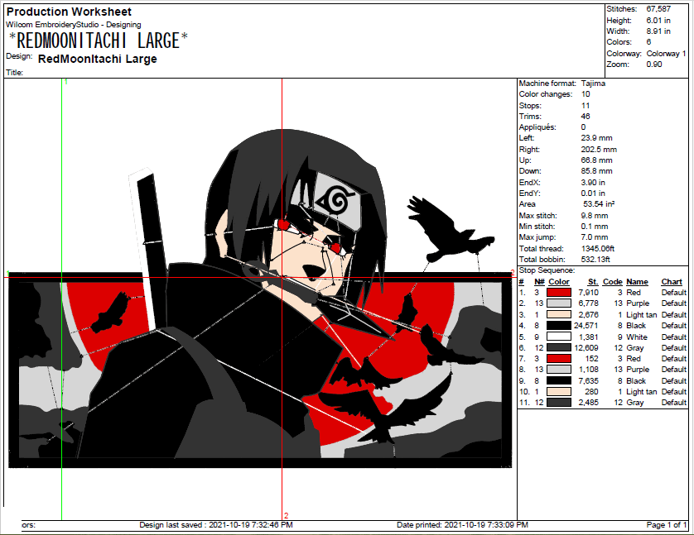Screen dimensions: 694x535
Task: Click the 'Title:' label
Action: coord(15,73)
